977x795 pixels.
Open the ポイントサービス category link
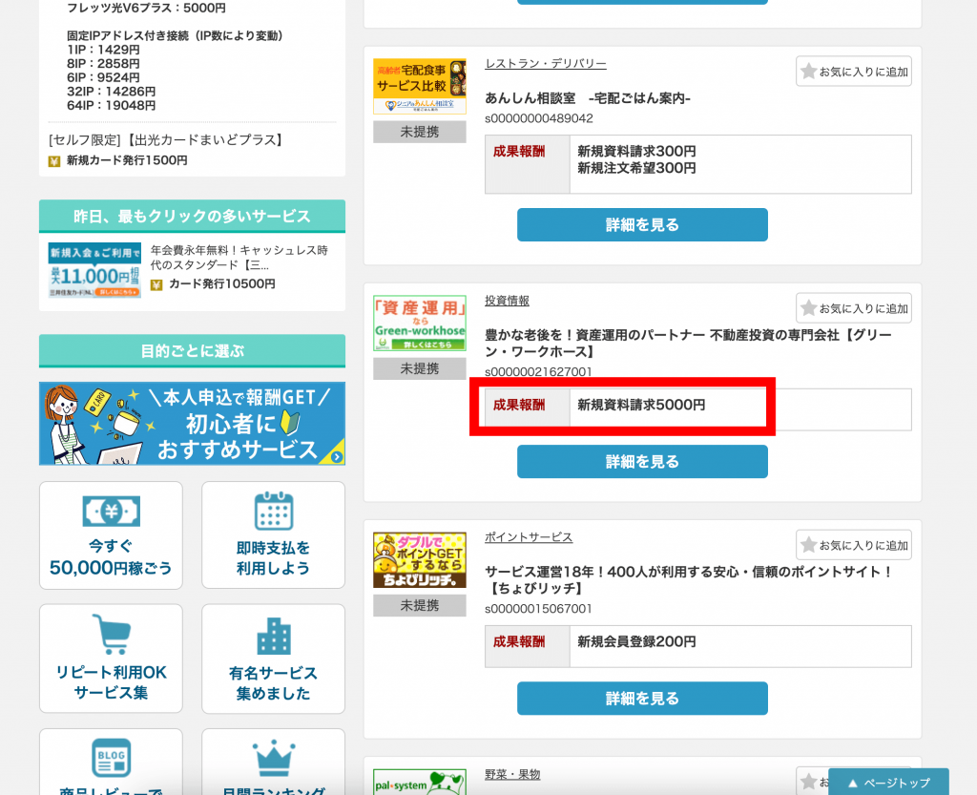pos(529,537)
